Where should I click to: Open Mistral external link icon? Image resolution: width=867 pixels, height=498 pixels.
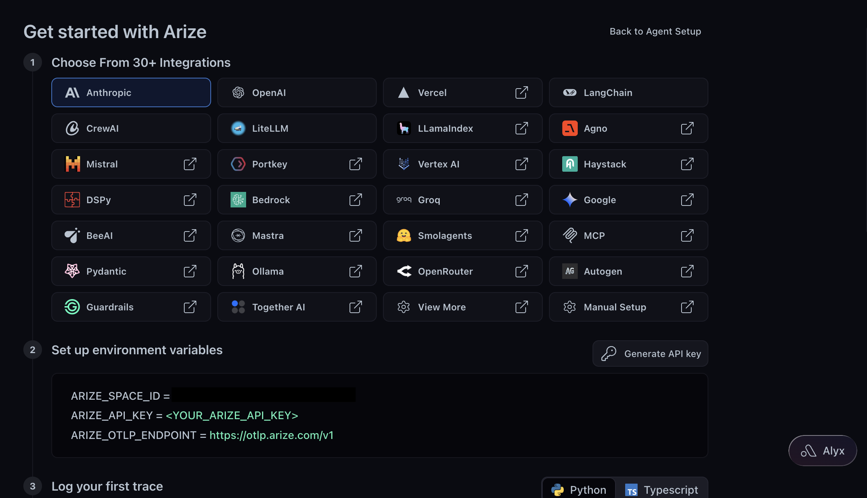point(190,164)
